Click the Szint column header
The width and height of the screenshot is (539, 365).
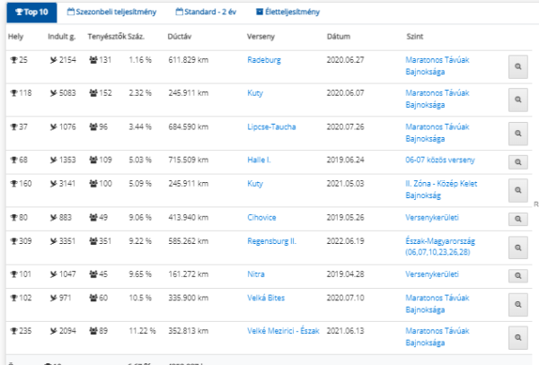tap(414, 37)
